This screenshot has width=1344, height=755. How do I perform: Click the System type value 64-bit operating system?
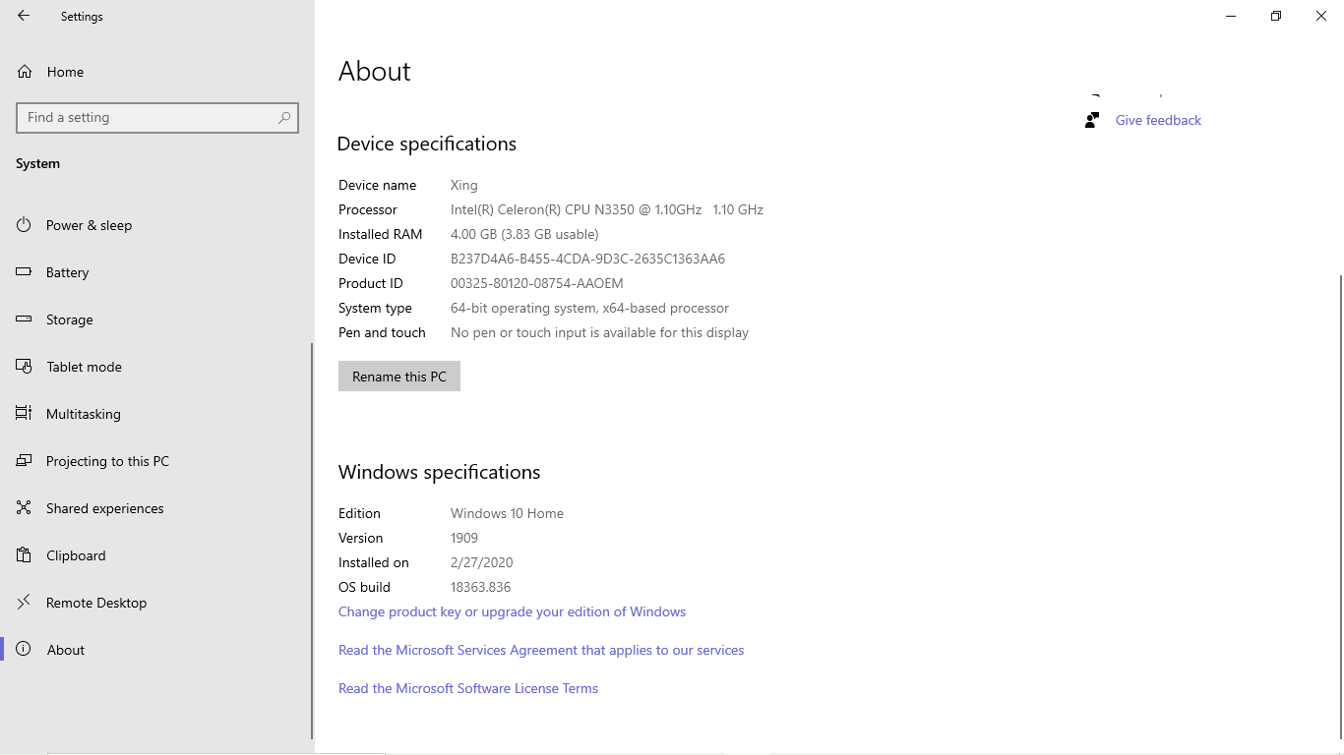click(589, 308)
